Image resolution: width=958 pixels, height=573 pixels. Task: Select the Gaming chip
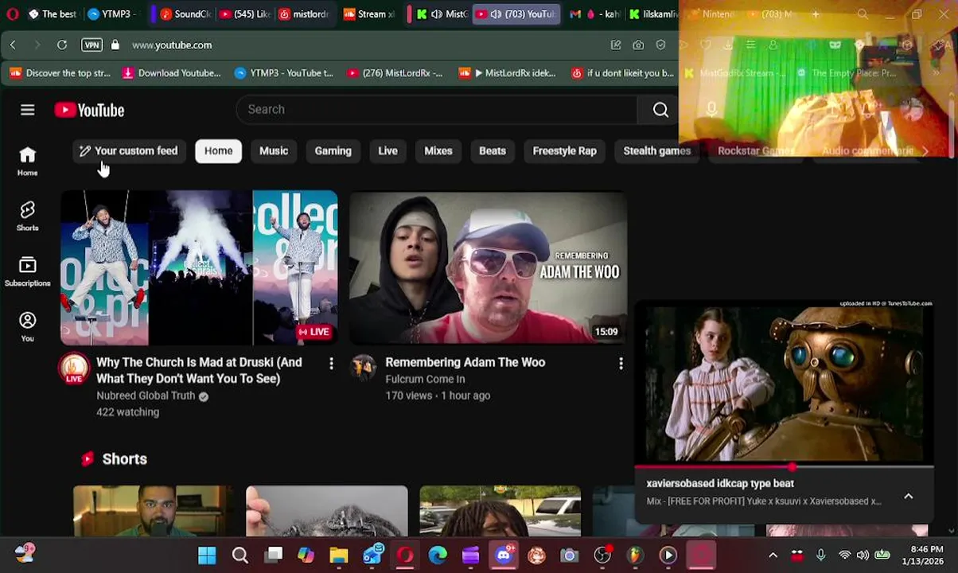coord(333,150)
